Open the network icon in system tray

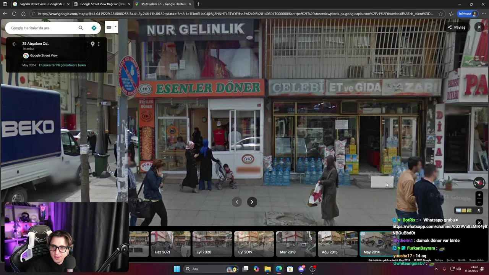(452, 269)
